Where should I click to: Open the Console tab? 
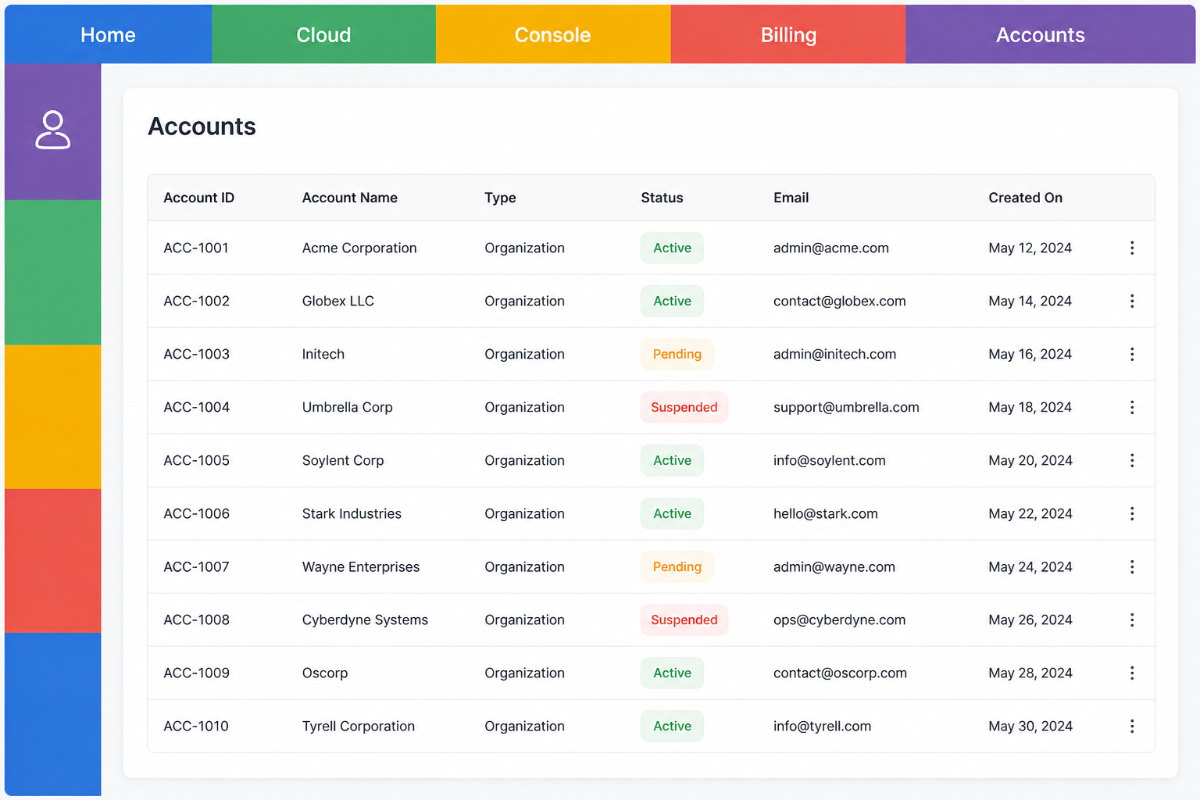pyautogui.click(x=553, y=34)
